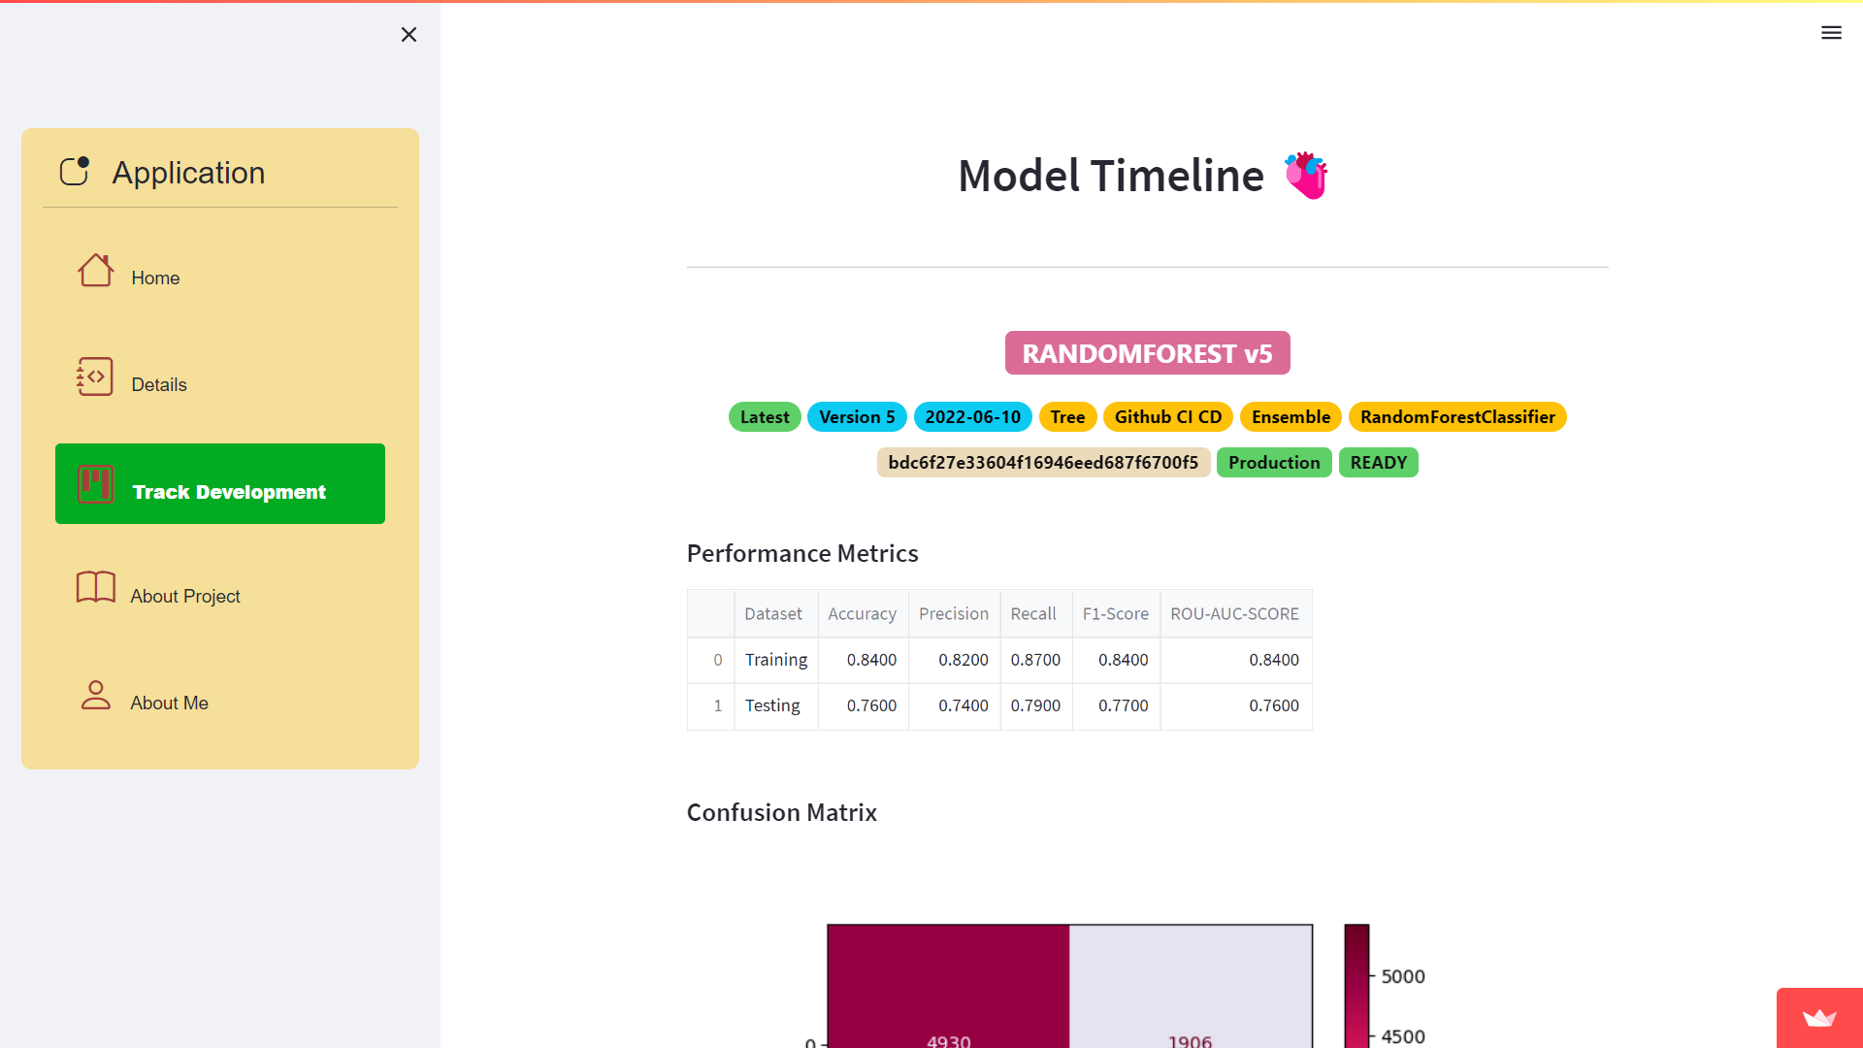1863x1048 pixels.
Task: Click the Latest badge
Action: coord(765,416)
